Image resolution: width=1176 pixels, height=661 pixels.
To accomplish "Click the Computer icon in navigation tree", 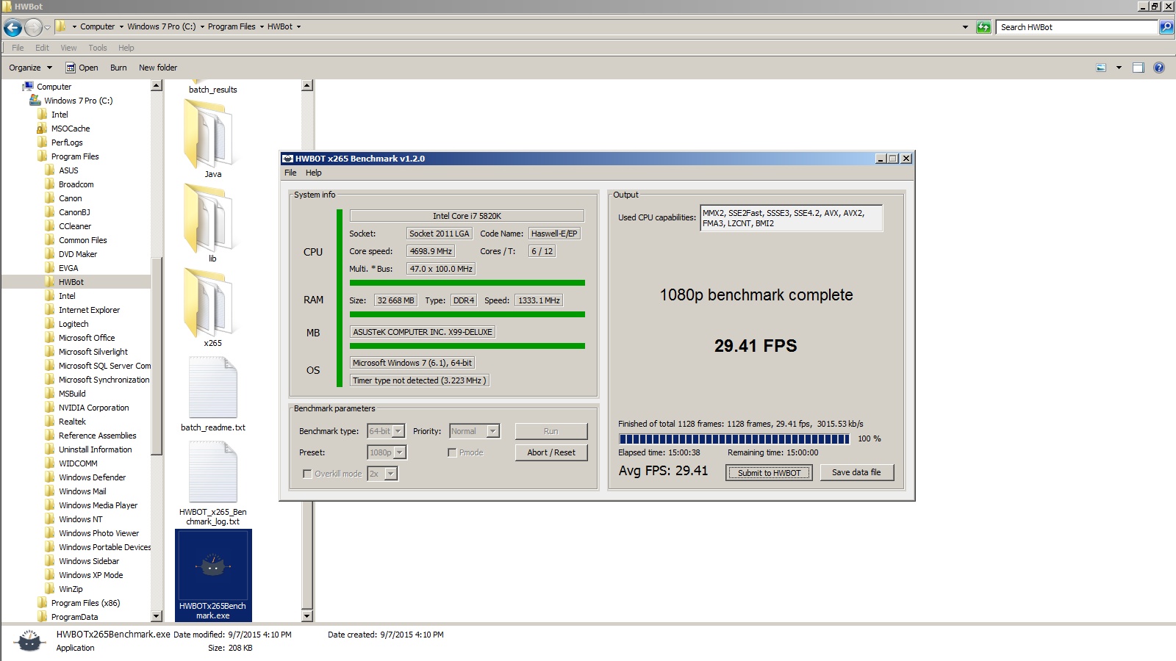I will [x=28, y=87].
